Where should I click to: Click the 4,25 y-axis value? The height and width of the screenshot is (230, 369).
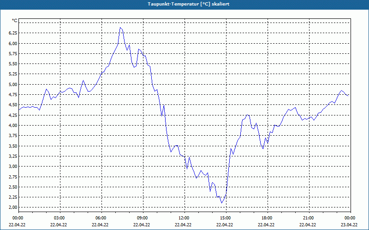13,115
